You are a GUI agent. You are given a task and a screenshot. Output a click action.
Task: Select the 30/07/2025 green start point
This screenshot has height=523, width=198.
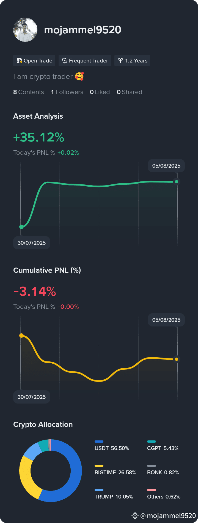pos(21,227)
